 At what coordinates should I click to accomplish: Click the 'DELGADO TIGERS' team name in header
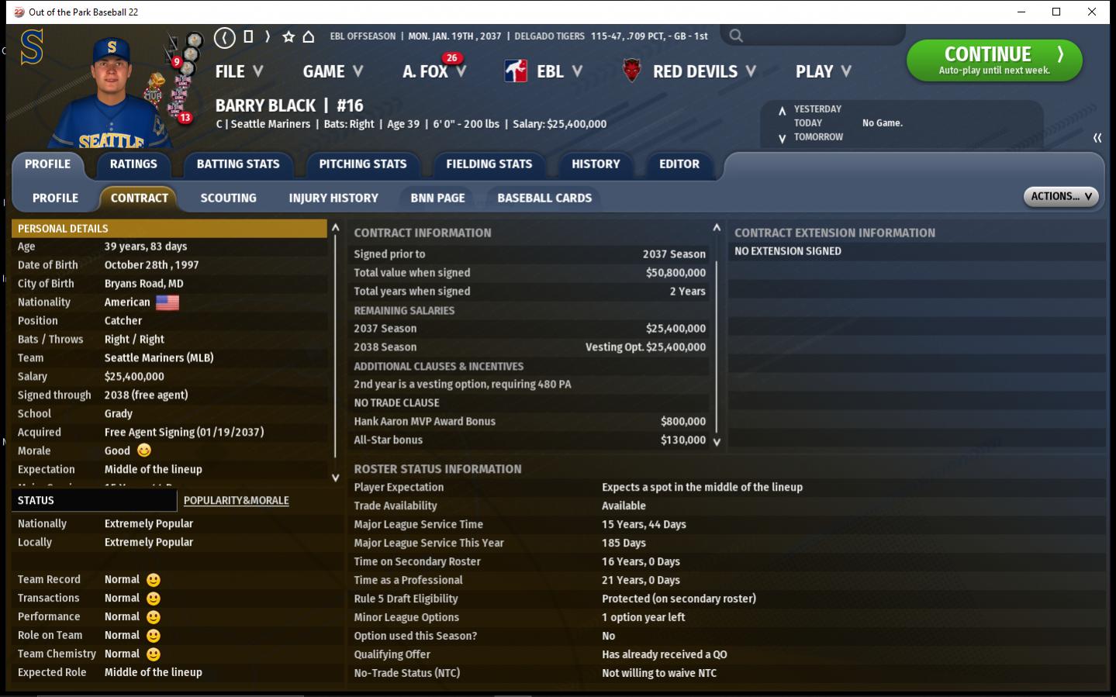point(550,36)
